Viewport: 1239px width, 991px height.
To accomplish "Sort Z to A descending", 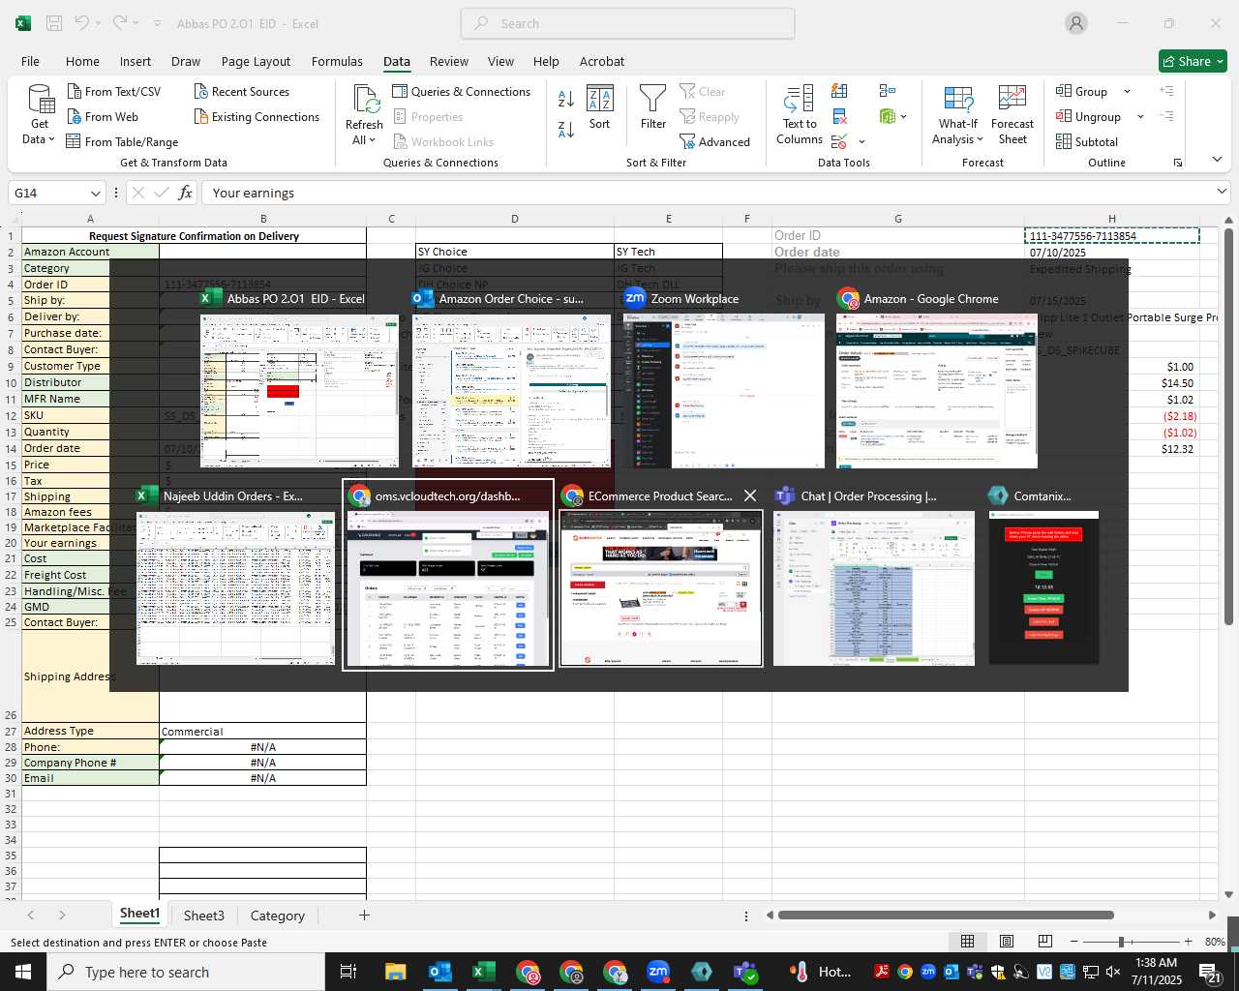I will (566, 128).
